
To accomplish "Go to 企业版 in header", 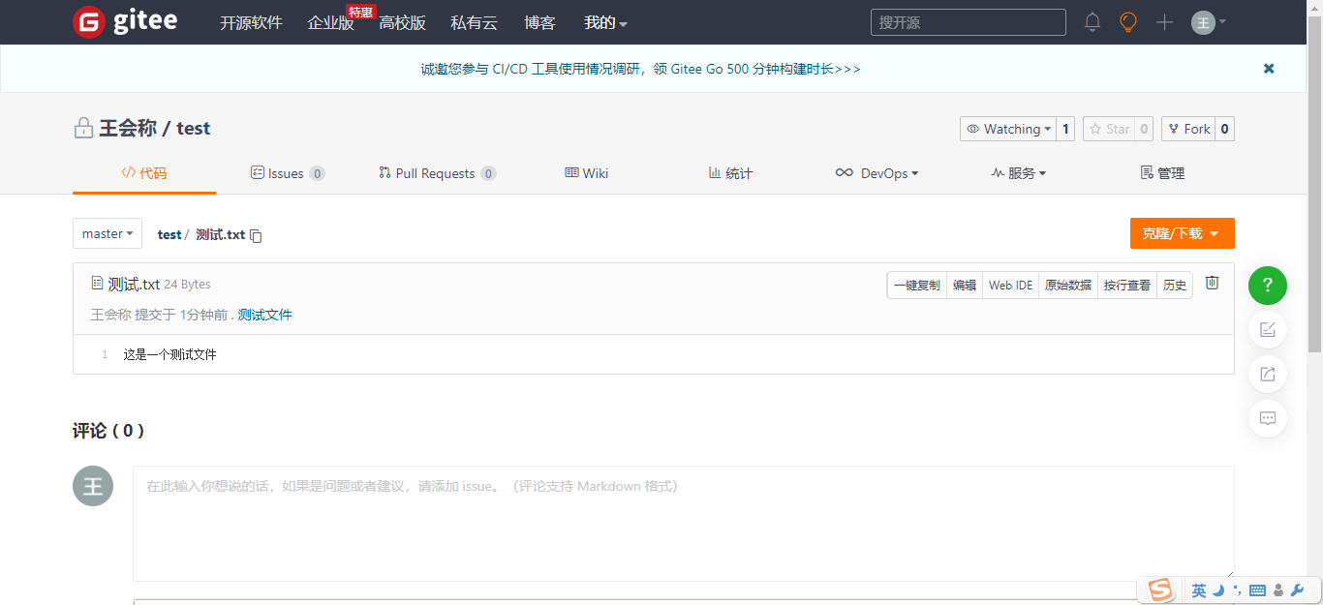I will pyautogui.click(x=330, y=23).
